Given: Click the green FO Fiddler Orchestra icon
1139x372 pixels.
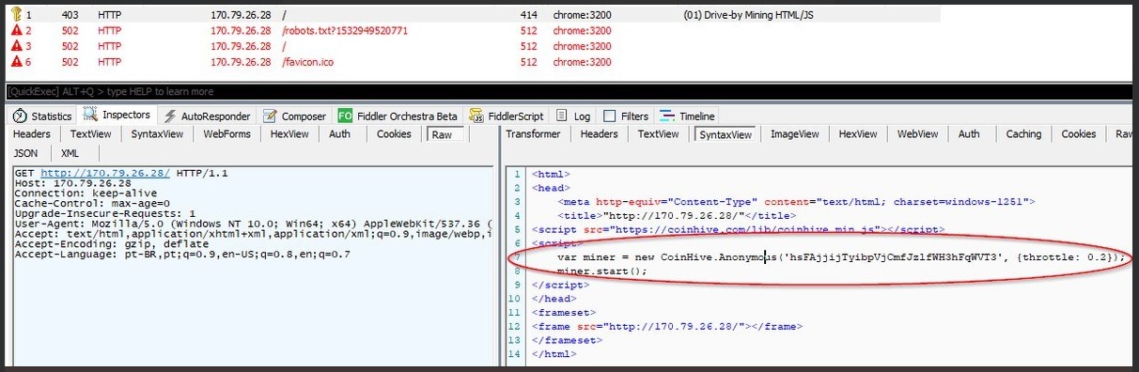Looking at the screenshot, I should point(345,116).
